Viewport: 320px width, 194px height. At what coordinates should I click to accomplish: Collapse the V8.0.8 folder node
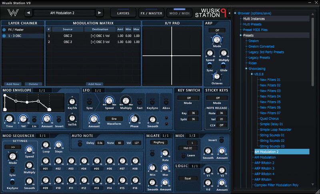(x=252, y=74)
